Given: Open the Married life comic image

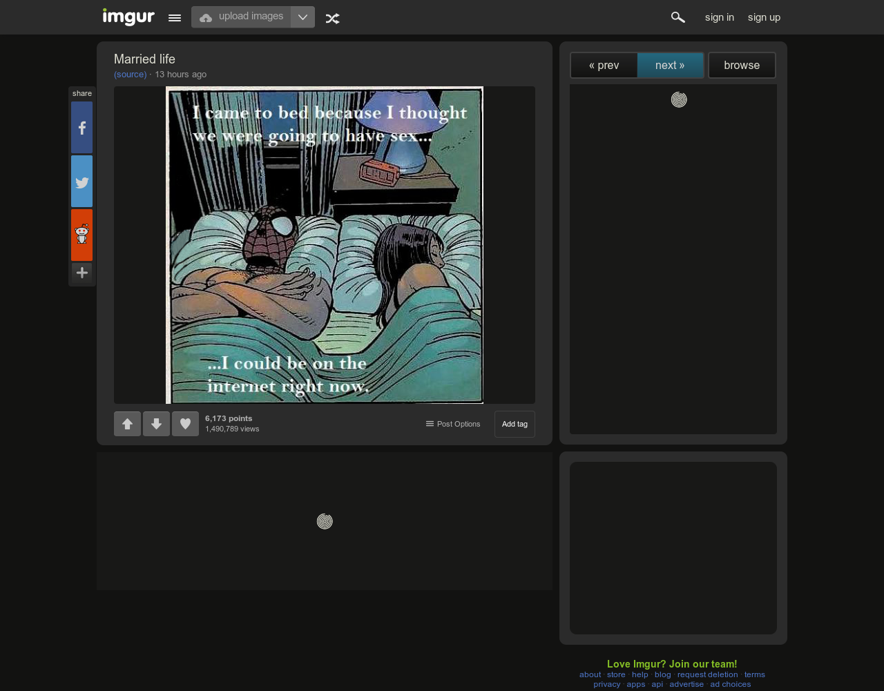Looking at the screenshot, I should click(x=325, y=245).
